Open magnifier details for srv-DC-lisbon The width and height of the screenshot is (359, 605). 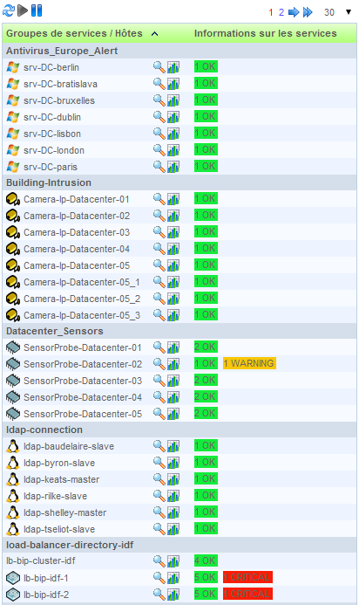click(159, 134)
